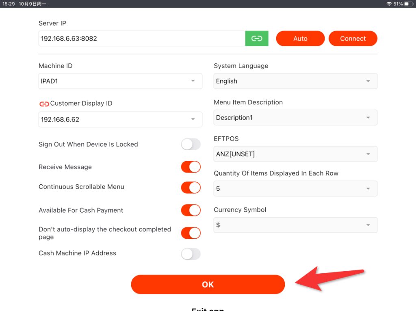416x311 pixels.
Task: Open the EFTPOS dropdown showing ANZ[UNSET]
Action: (295, 154)
